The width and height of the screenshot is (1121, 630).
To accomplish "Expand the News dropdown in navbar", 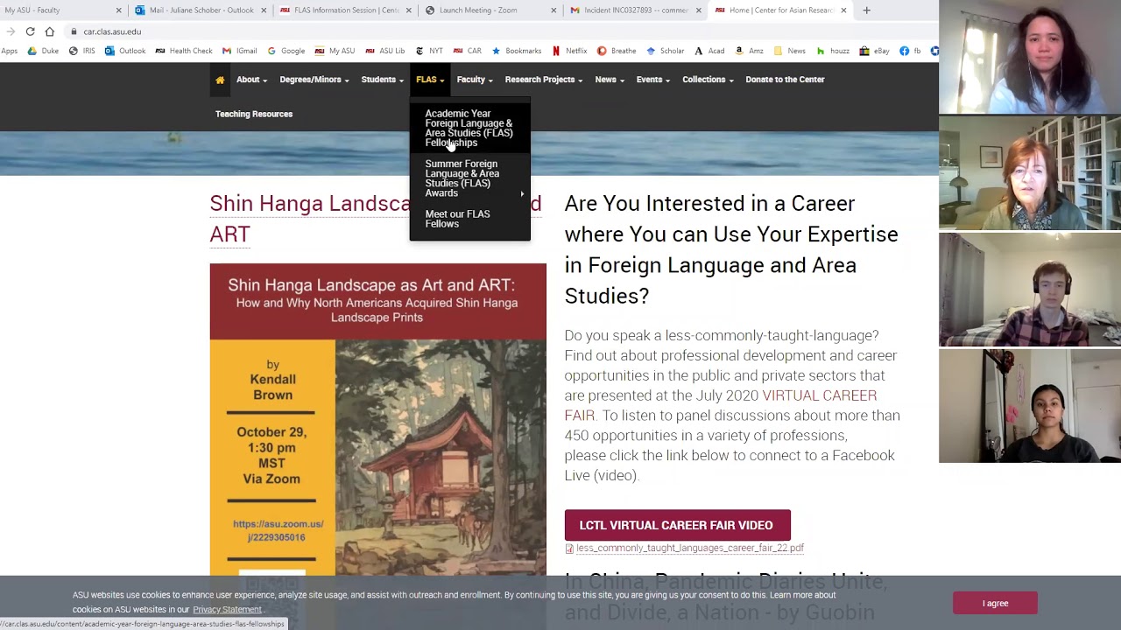I will (x=610, y=80).
